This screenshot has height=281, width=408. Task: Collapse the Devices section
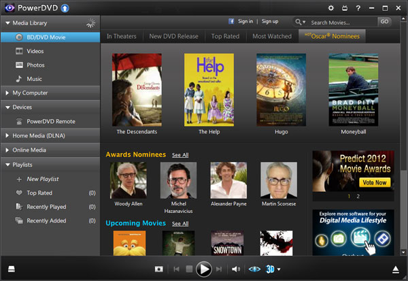(x=7, y=108)
